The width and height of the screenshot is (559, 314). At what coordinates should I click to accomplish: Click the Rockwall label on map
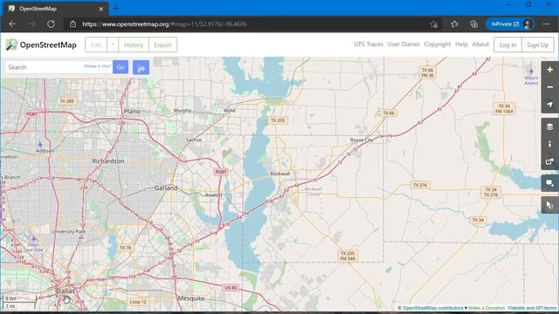click(280, 174)
